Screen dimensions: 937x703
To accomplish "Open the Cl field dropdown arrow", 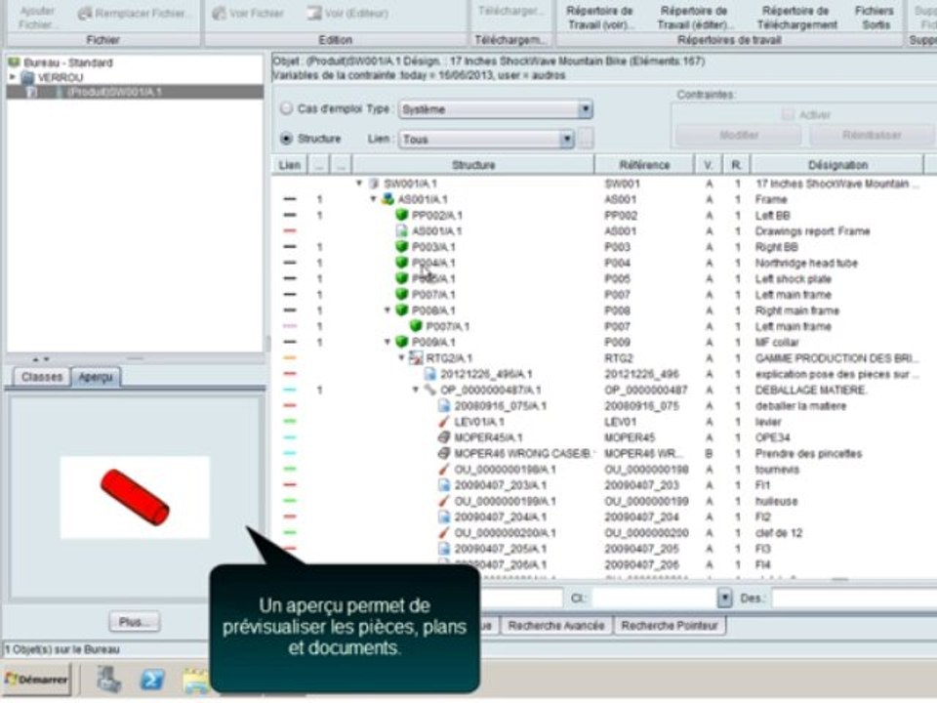I will click(724, 598).
